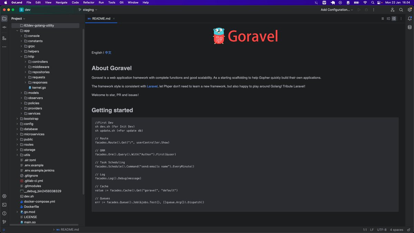Collapse the app folder
Image resolution: width=414 pixels, height=233 pixels.
point(17,31)
